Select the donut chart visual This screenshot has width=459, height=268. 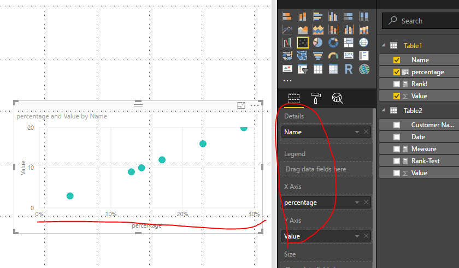click(x=333, y=43)
